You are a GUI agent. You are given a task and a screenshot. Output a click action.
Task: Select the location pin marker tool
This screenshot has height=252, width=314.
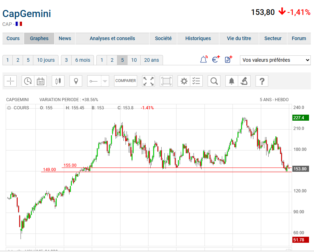[x=76, y=81]
